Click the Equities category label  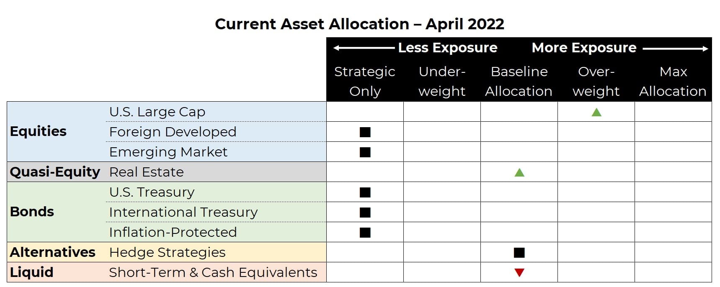click(38, 131)
